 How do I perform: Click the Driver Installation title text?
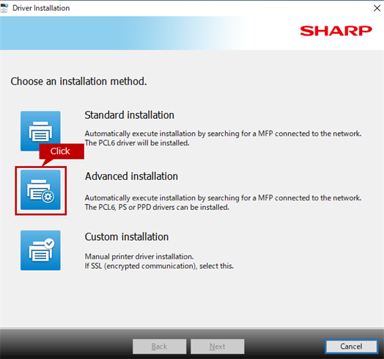pos(41,8)
